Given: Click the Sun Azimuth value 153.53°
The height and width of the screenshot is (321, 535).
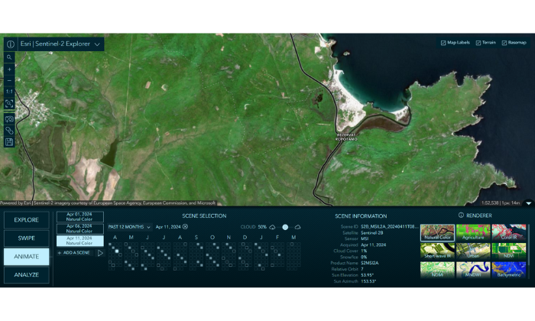Looking at the screenshot, I should 369,281.
